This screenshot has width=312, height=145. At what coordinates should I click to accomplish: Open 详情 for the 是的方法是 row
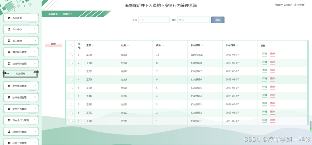[265, 54]
